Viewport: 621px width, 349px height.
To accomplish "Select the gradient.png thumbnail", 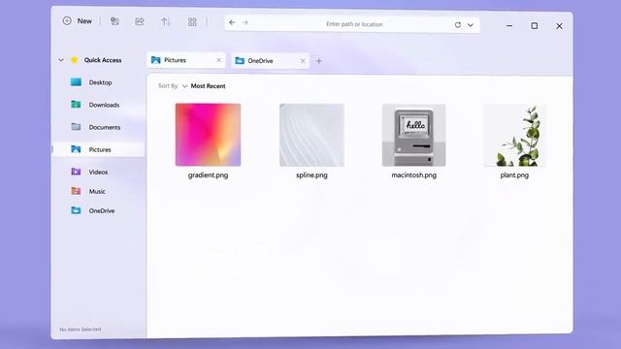I will tap(208, 135).
